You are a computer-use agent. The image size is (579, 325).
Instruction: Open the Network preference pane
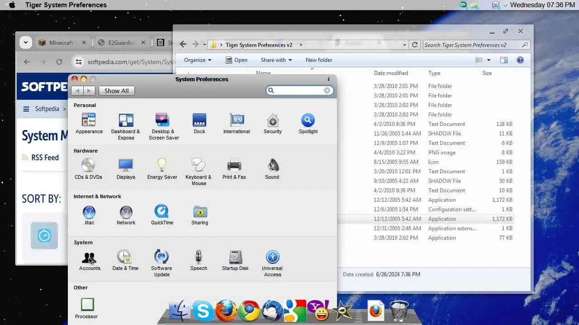tap(126, 215)
